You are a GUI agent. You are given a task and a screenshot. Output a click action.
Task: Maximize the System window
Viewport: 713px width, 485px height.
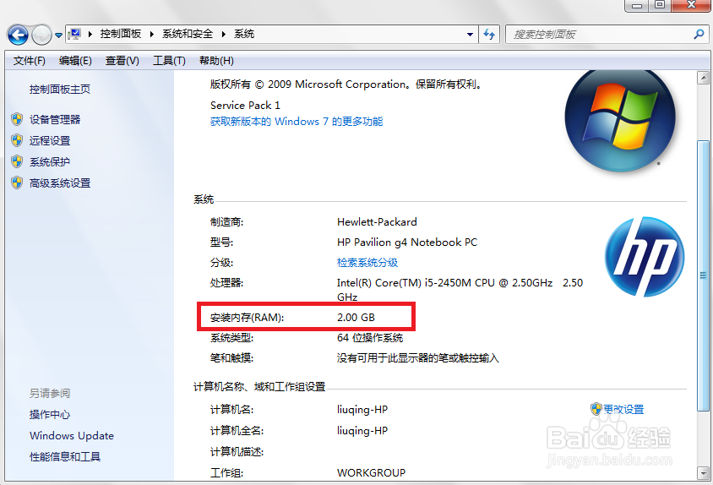(659, 5)
